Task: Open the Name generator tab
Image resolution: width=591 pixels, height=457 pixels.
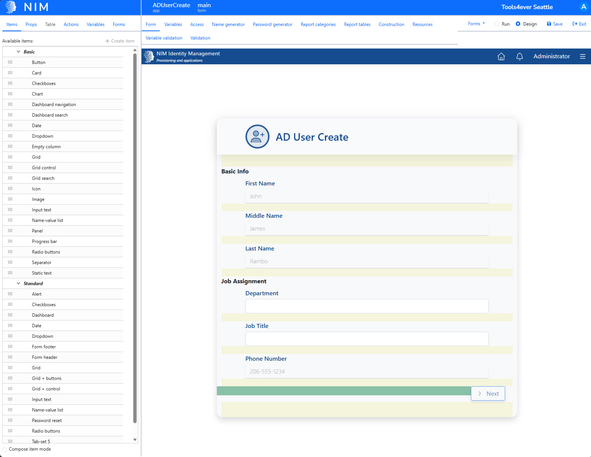Action: click(x=228, y=24)
